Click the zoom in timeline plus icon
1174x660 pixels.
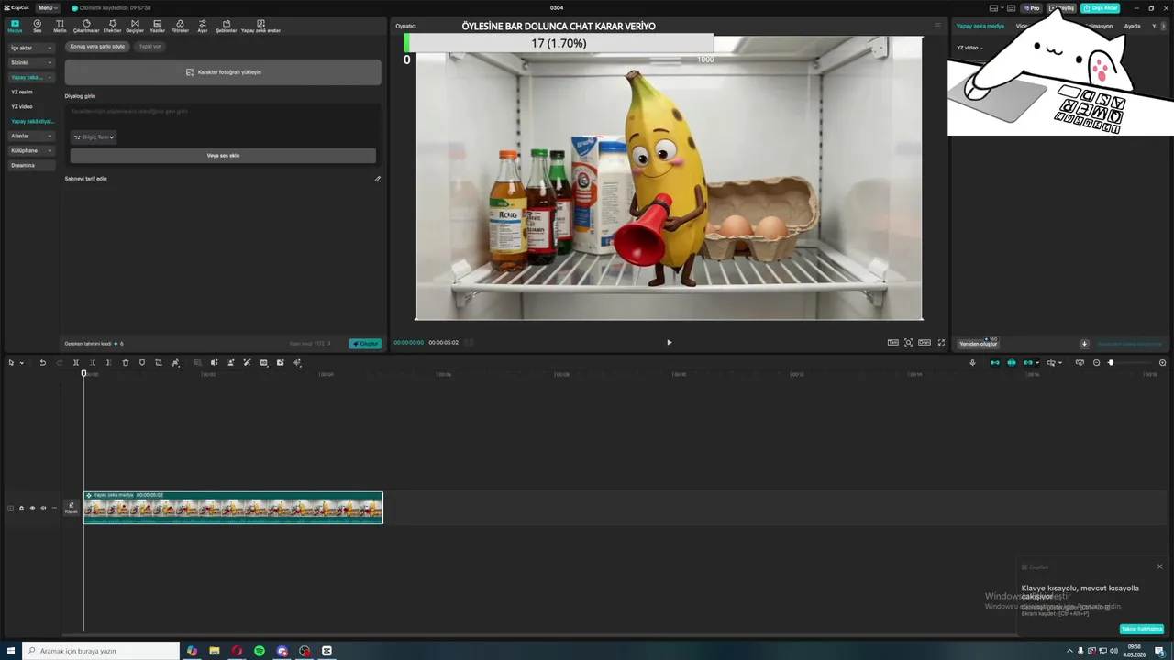(1162, 363)
